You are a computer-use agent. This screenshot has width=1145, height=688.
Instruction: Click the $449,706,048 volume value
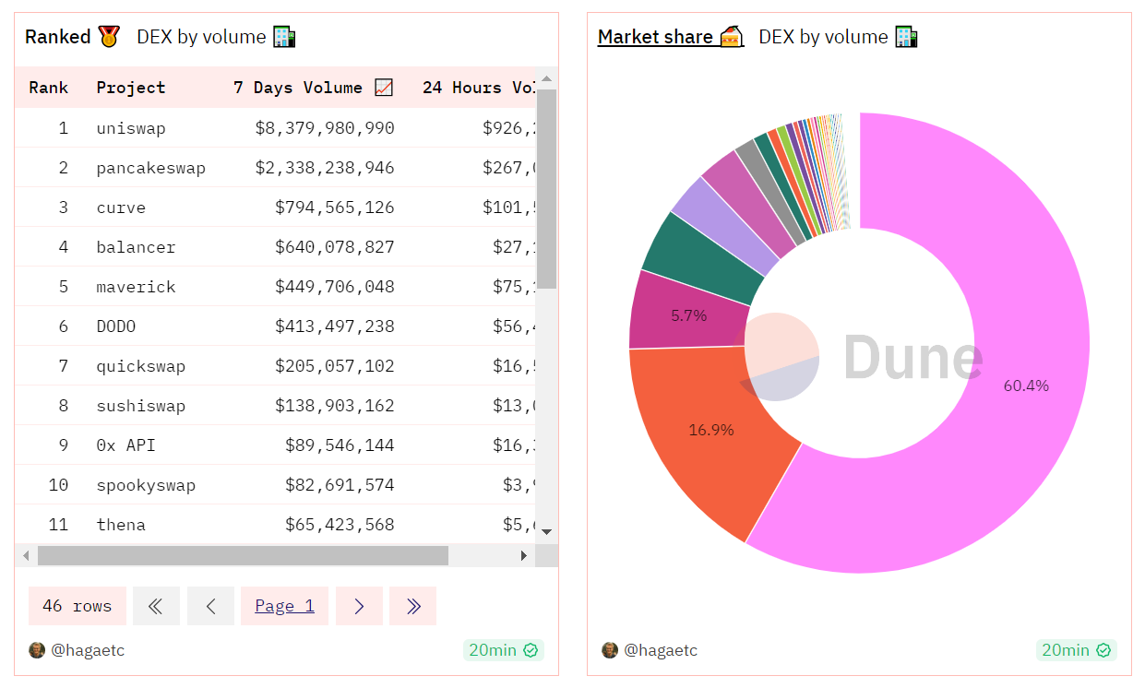[335, 287]
